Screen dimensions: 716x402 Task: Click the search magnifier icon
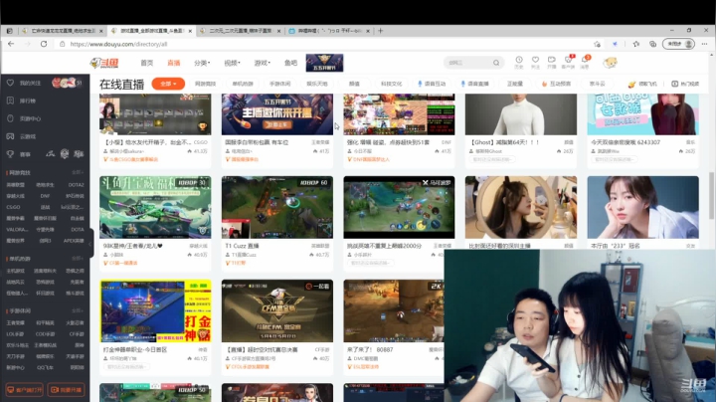click(496, 63)
